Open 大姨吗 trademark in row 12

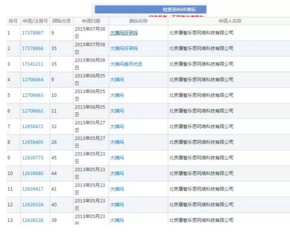pyautogui.click(x=117, y=205)
